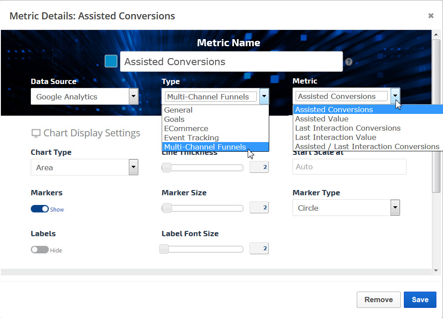Screen dimensions: 443x318
Task: Click the Metric Name text field
Action: [231, 62]
